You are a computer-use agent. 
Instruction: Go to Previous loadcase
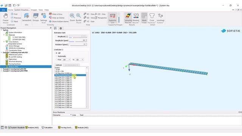tap(16, 18)
